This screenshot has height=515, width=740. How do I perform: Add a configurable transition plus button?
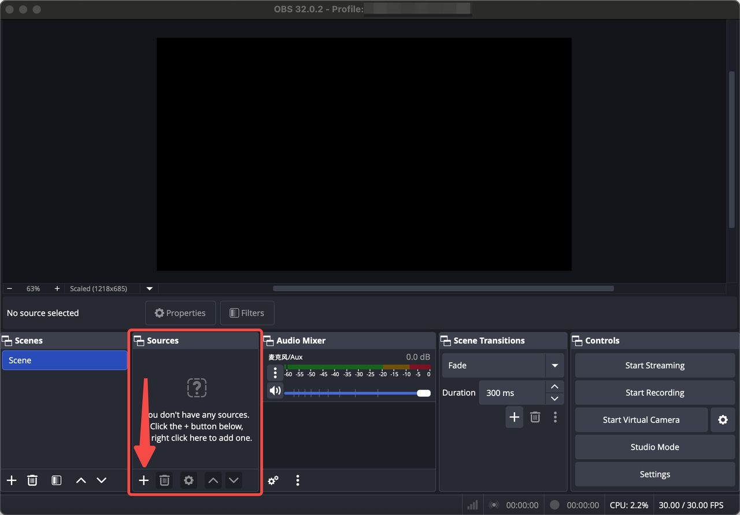(514, 417)
